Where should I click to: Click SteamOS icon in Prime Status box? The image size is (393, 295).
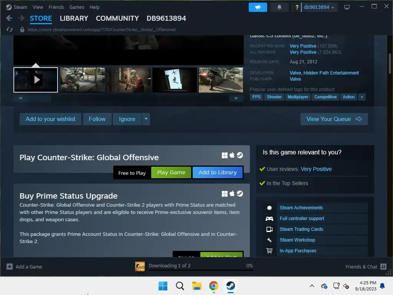click(240, 194)
